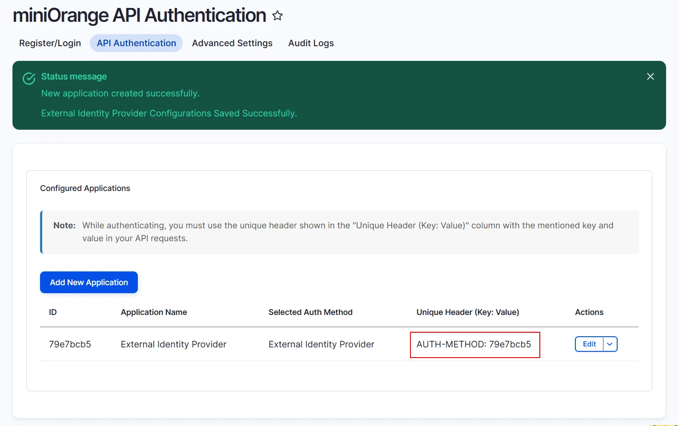The width and height of the screenshot is (679, 426).
Task: Click the Selected Auth Method column header
Action: (310, 312)
